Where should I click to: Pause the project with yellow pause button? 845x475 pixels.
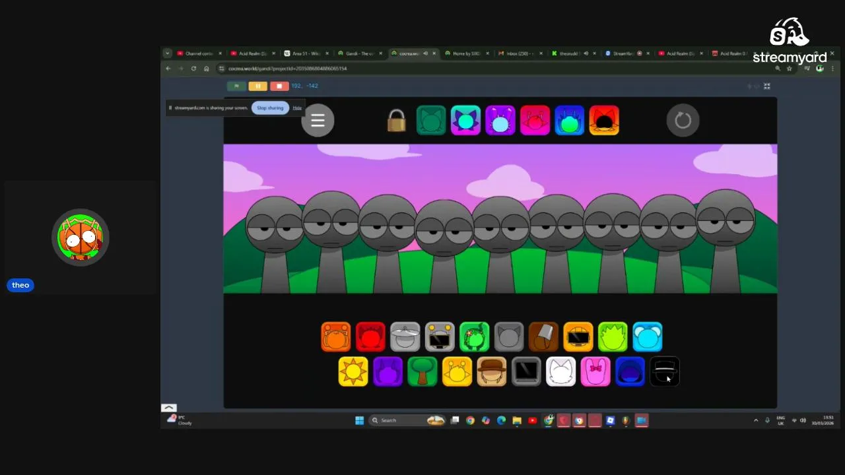(257, 86)
